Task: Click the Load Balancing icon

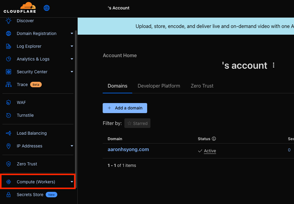Action: pyautogui.click(x=9, y=133)
